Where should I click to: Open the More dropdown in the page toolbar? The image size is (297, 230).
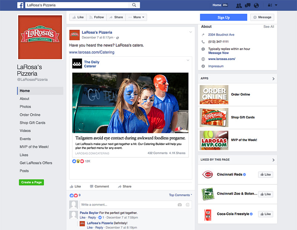click(136, 17)
